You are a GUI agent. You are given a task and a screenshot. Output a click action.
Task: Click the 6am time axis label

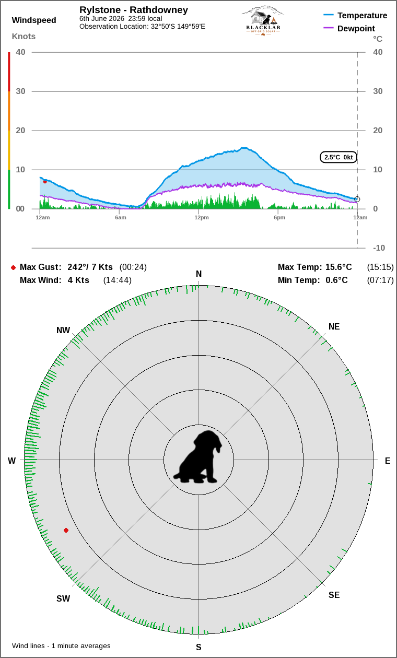point(121,217)
